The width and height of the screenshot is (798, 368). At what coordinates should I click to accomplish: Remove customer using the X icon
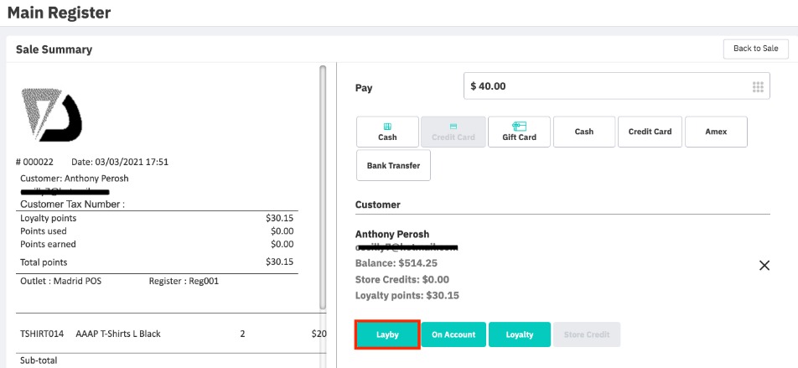764,265
